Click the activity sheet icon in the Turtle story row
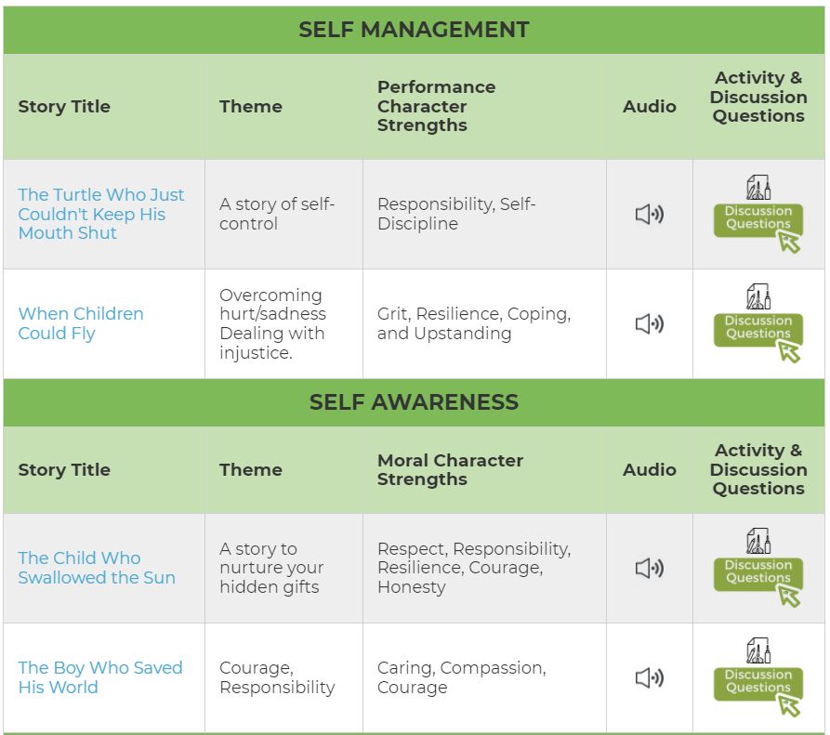The image size is (830, 735). point(758,188)
